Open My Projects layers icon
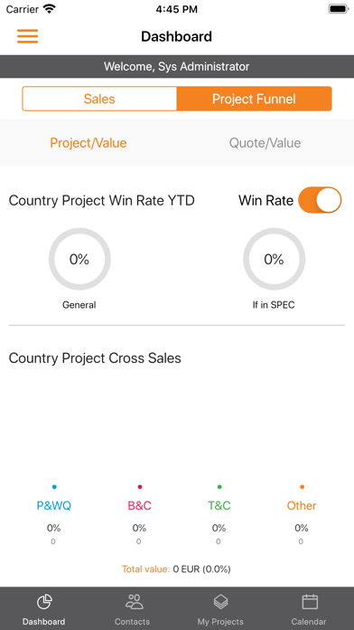 (220, 602)
